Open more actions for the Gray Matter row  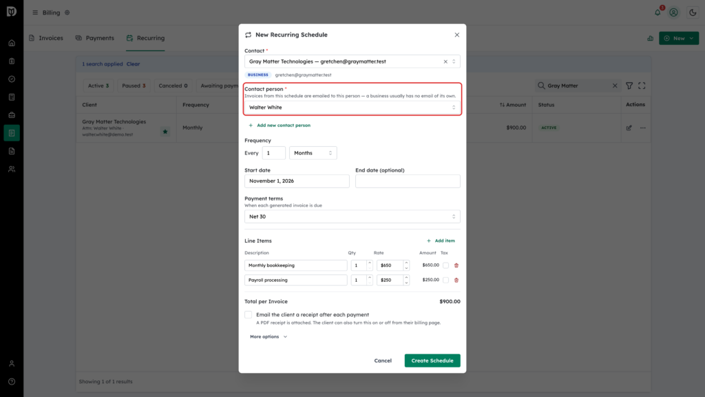pyautogui.click(x=643, y=128)
